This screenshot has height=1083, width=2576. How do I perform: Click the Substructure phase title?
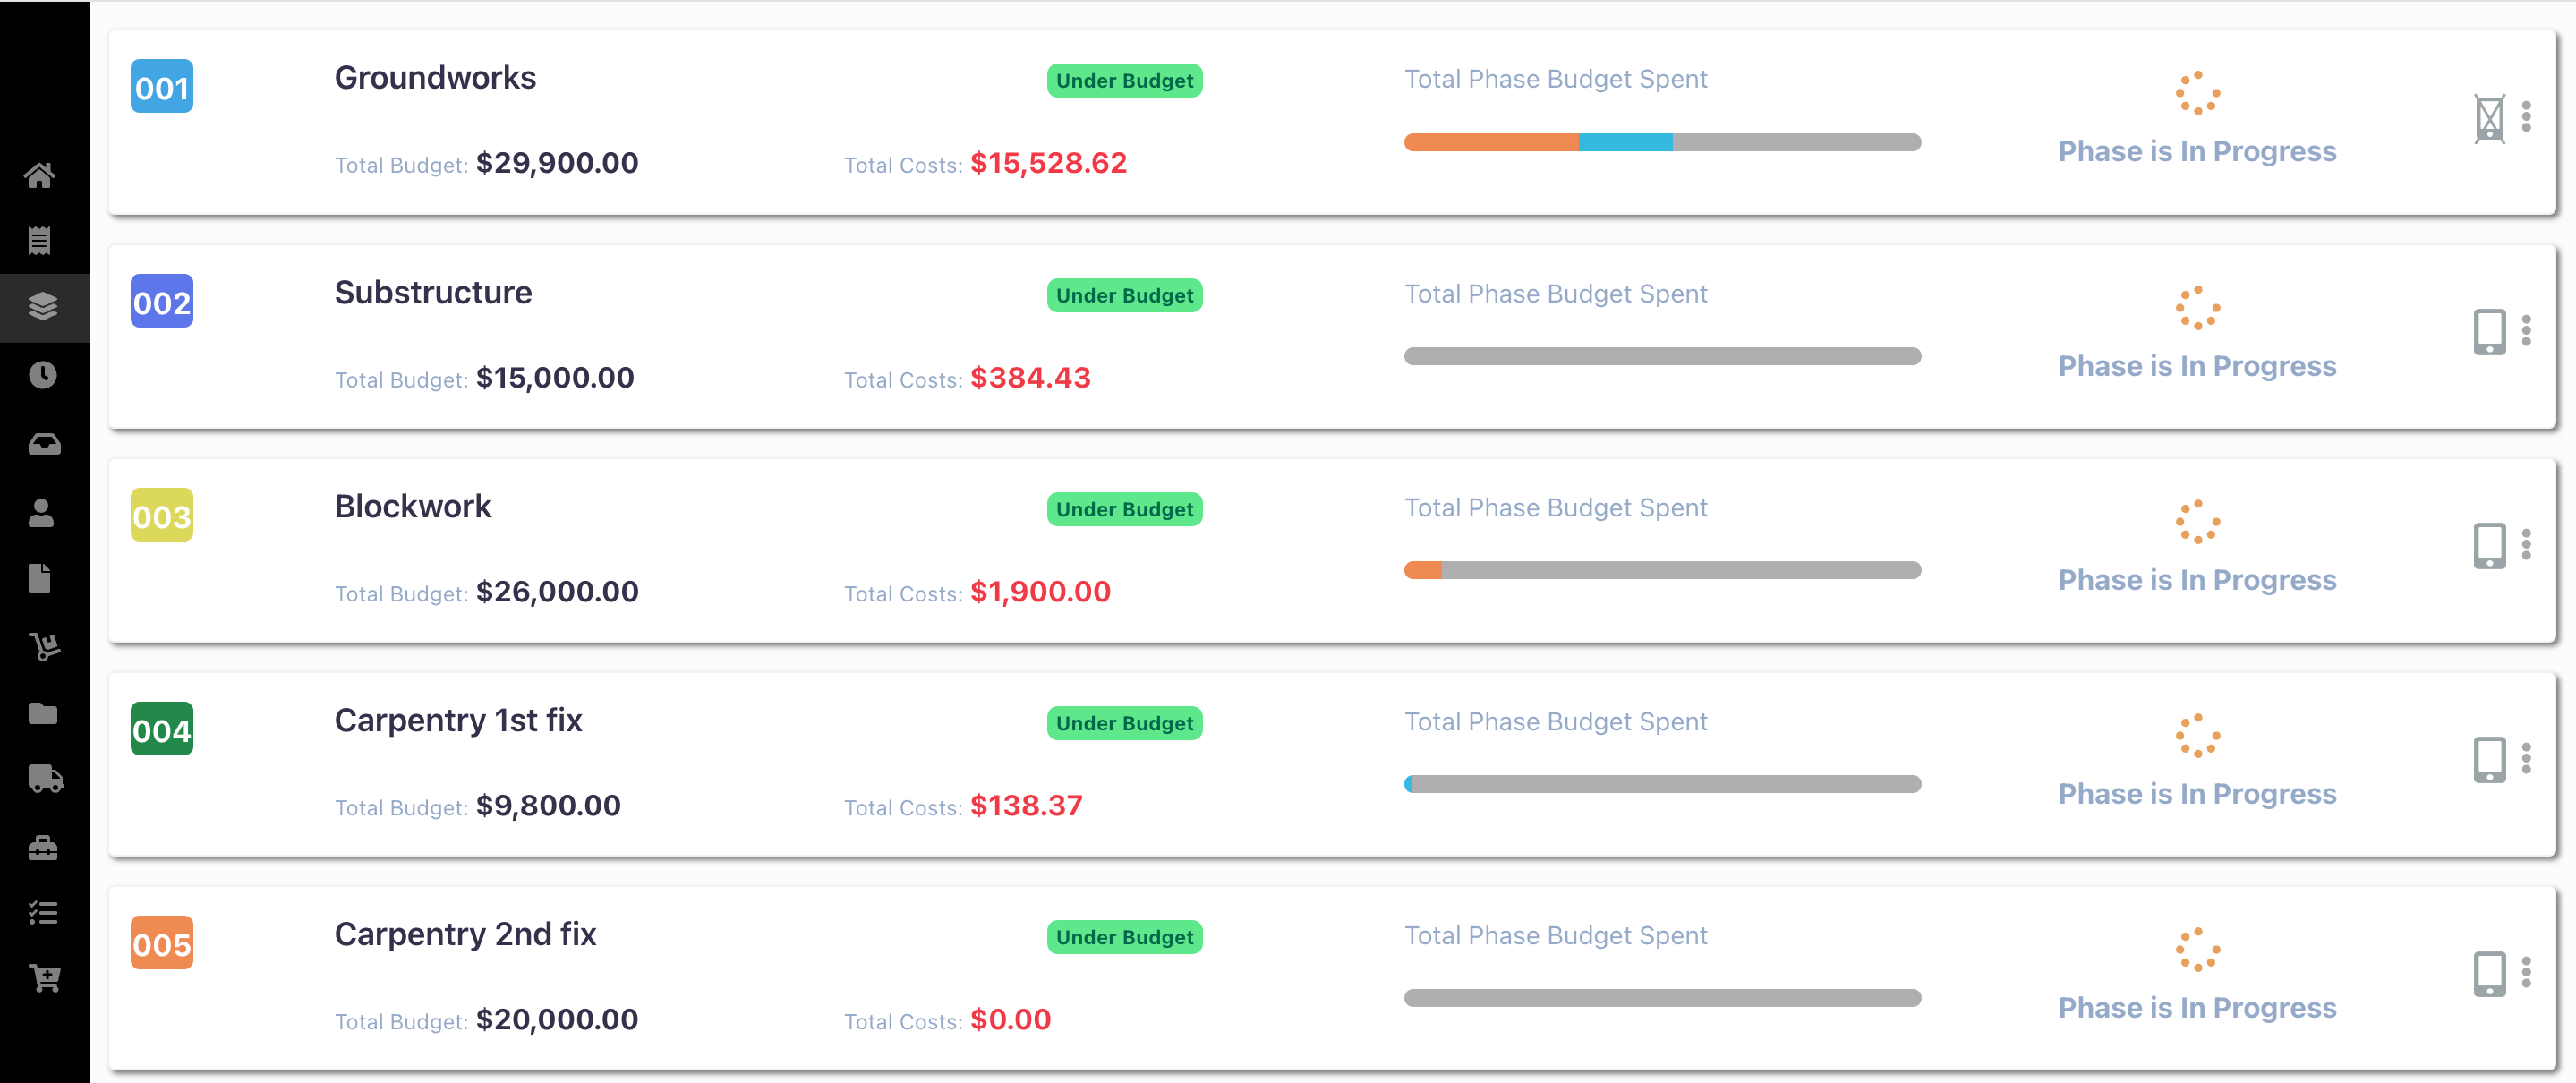point(433,293)
